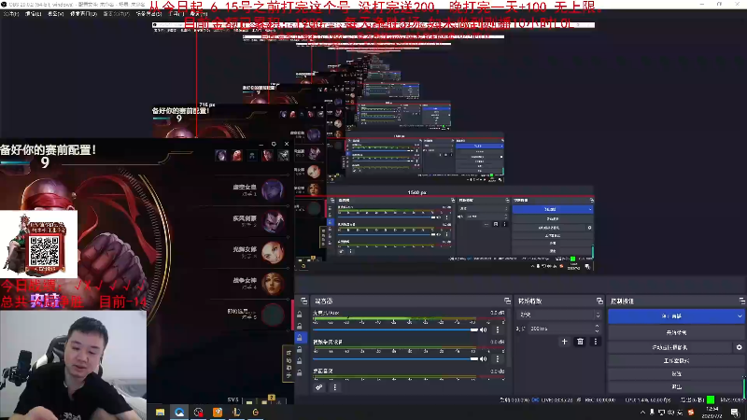Toggle the bottommost source lock icon
This screenshot has width=747, height=420.
click(x=300, y=372)
